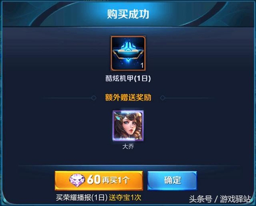256x206 pixels.
Task: Buy one more via 再买1个 text
Action: point(115,180)
